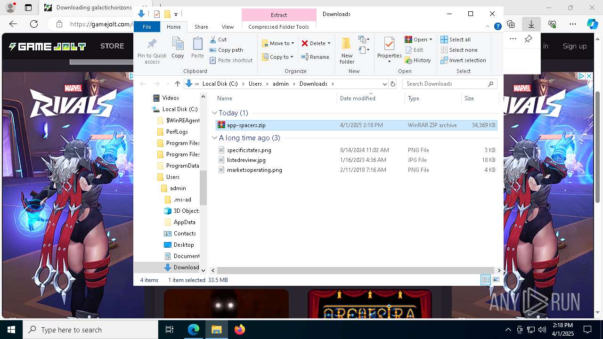Click Invert selection

coord(463,60)
